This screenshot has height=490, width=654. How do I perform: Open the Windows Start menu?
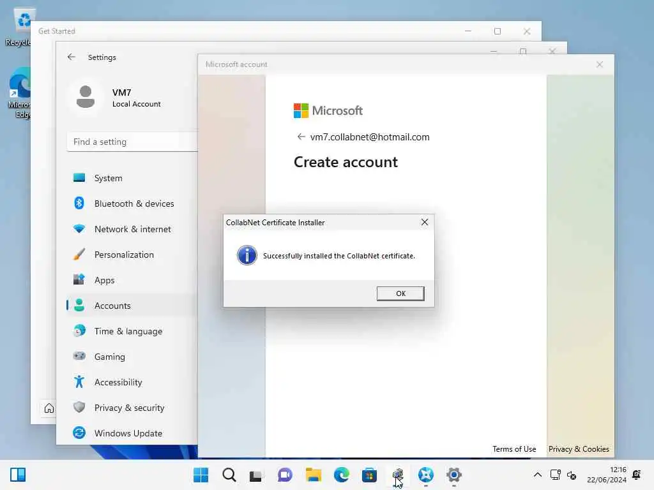coord(201,475)
